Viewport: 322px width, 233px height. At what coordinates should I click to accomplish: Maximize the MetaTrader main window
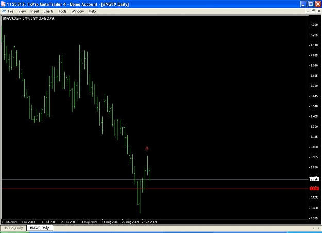tap(311, 4)
